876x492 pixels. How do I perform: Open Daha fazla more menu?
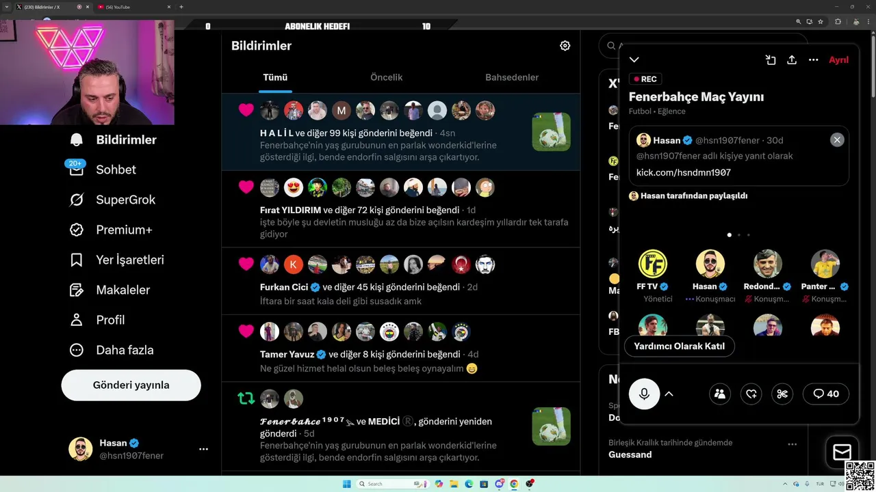pyautogui.click(x=112, y=350)
